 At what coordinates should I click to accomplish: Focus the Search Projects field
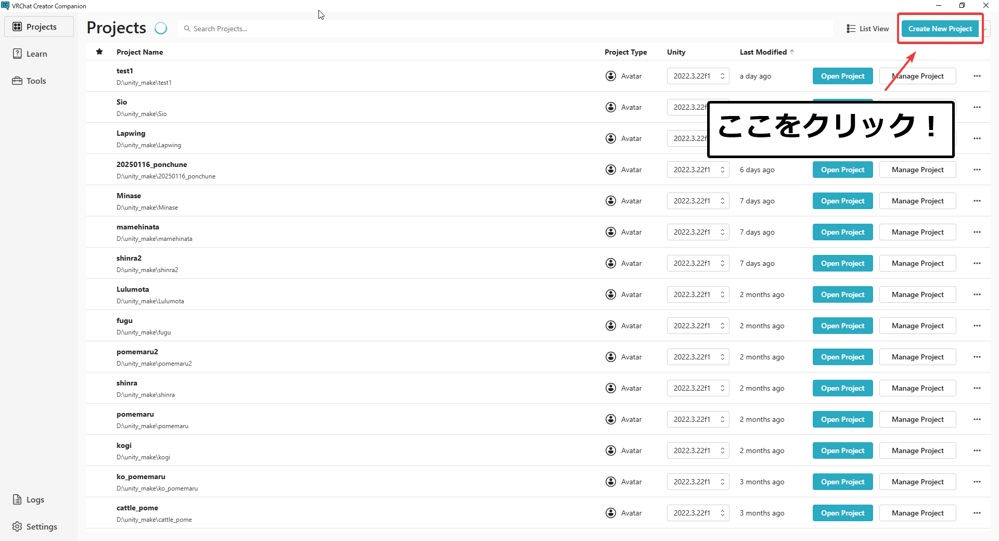coord(505,29)
